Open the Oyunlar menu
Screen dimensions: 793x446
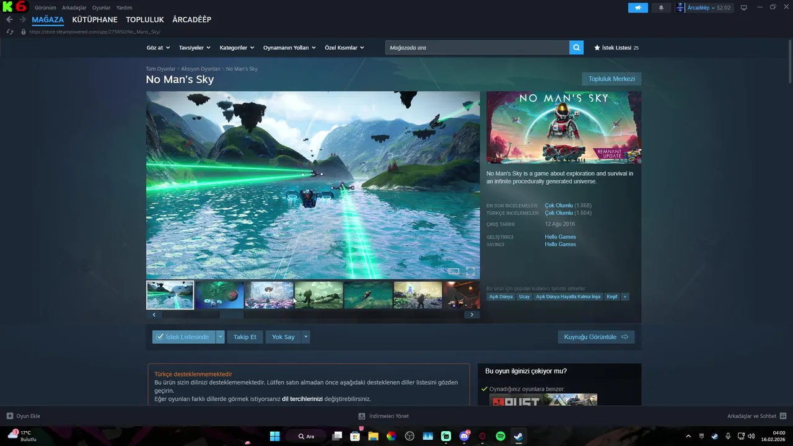102,7
